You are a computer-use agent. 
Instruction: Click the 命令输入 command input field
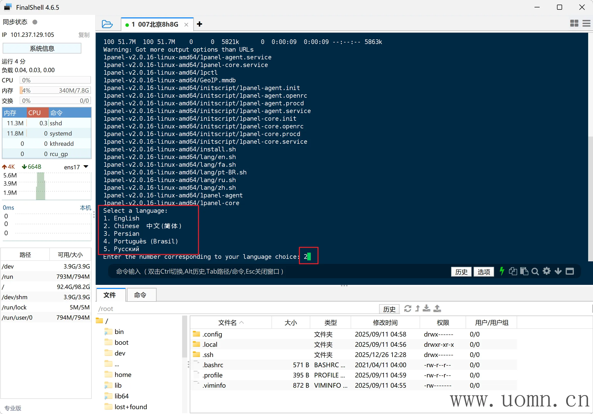click(258, 271)
